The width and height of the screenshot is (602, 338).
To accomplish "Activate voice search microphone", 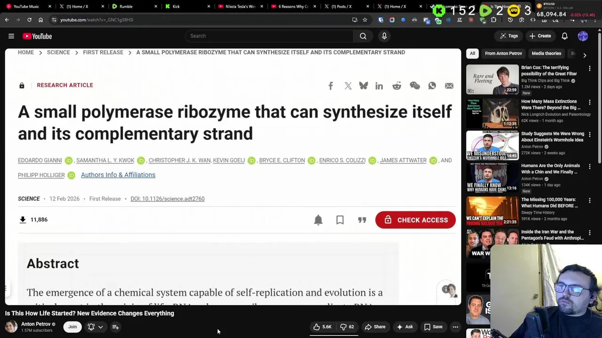I will pos(384,36).
